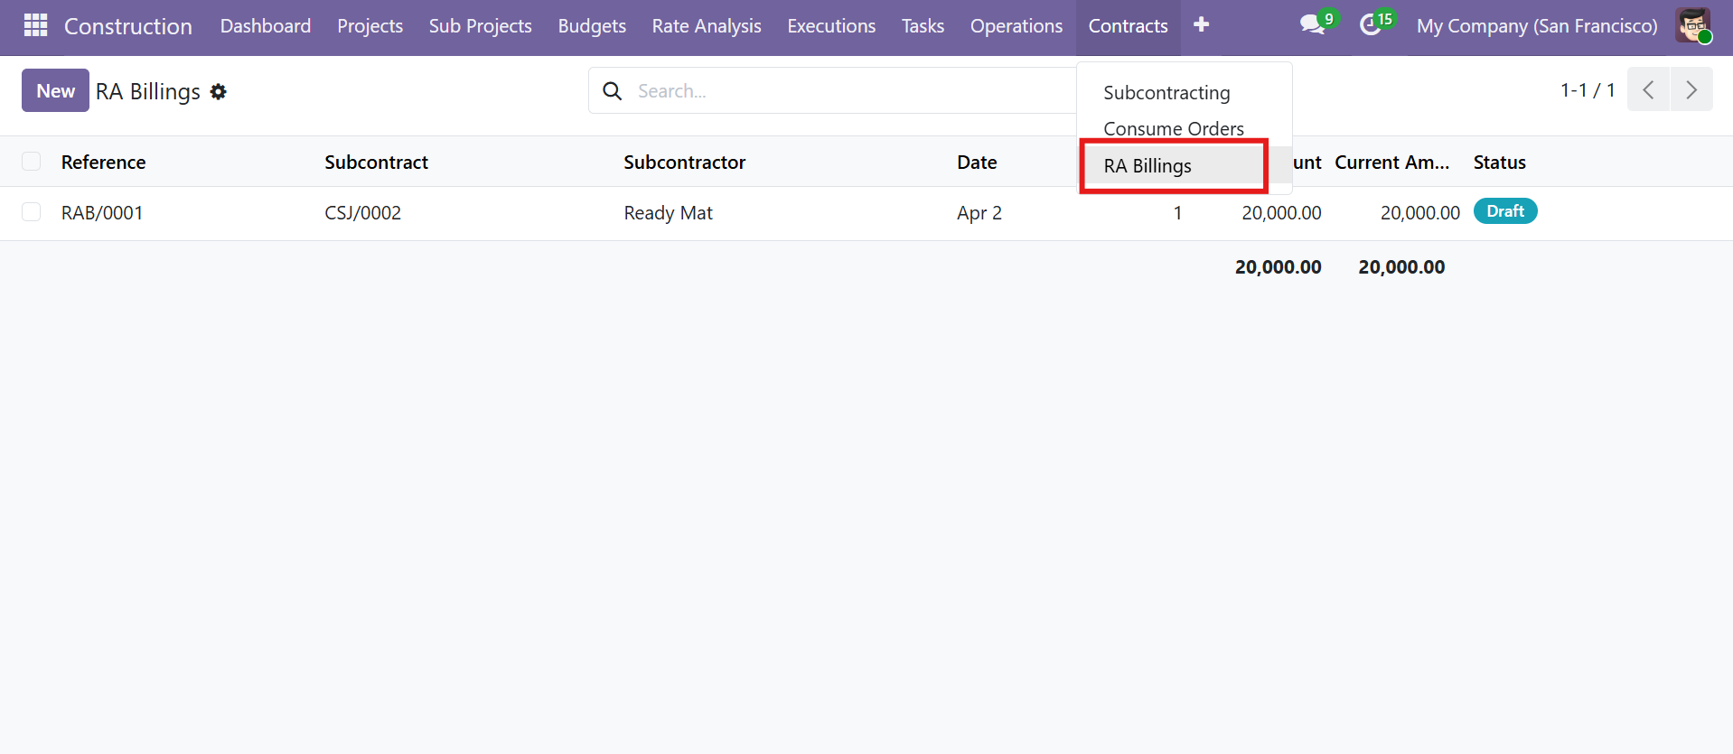Image resolution: width=1733 pixels, height=754 pixels.
Task: Go to the previous page arrow
Action: [1648, 90]
